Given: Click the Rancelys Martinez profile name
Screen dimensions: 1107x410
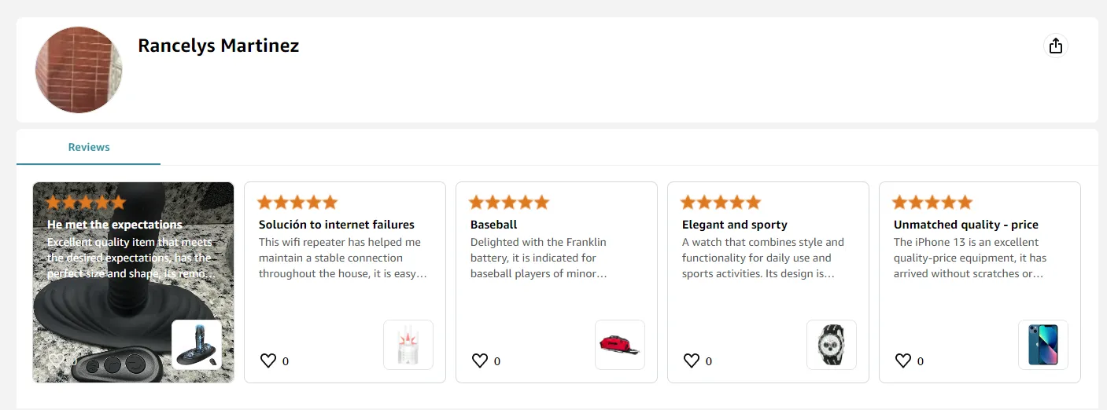Looking at the screenshot, I should tap(219, 46).
